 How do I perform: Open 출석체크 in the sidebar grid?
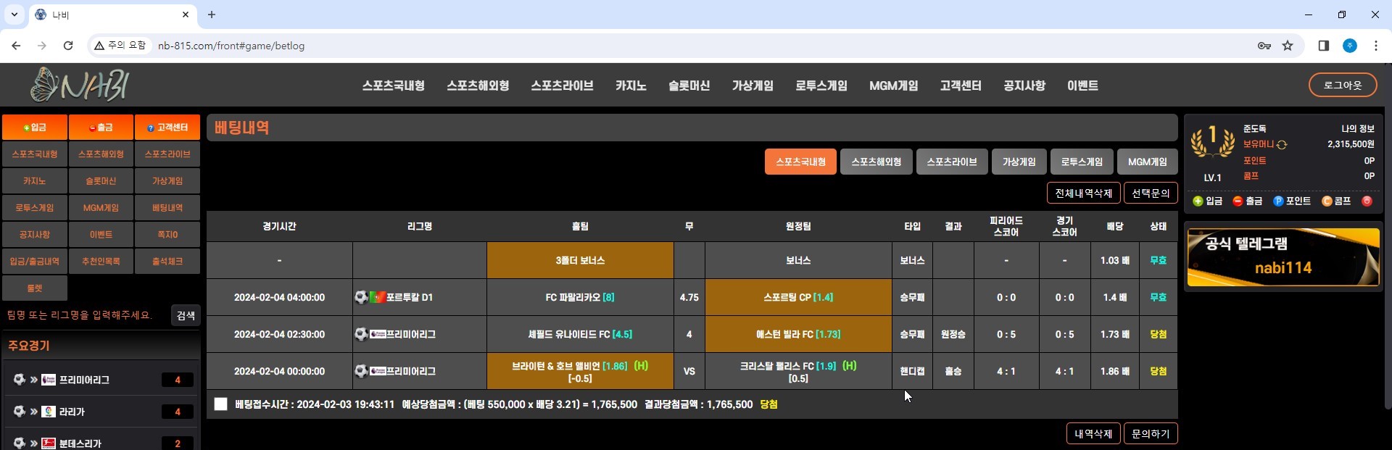coord(167,261)
